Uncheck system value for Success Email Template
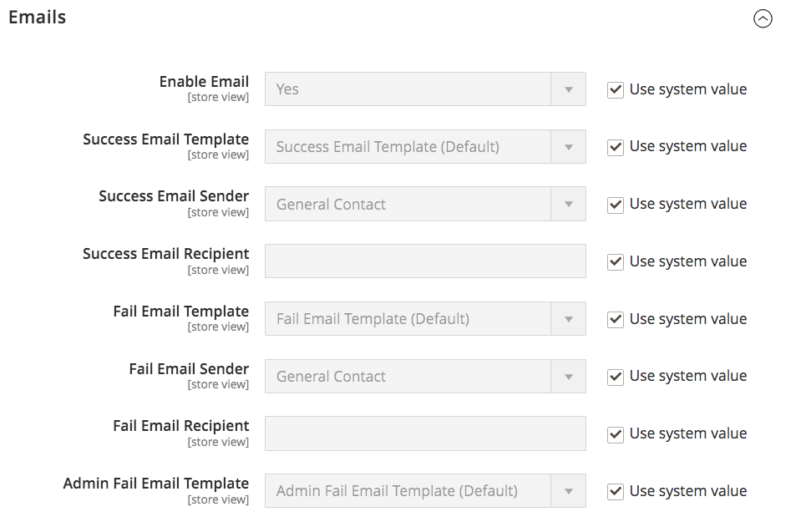The height and width of the screenshot is (522, 801). tap(616, 147)
